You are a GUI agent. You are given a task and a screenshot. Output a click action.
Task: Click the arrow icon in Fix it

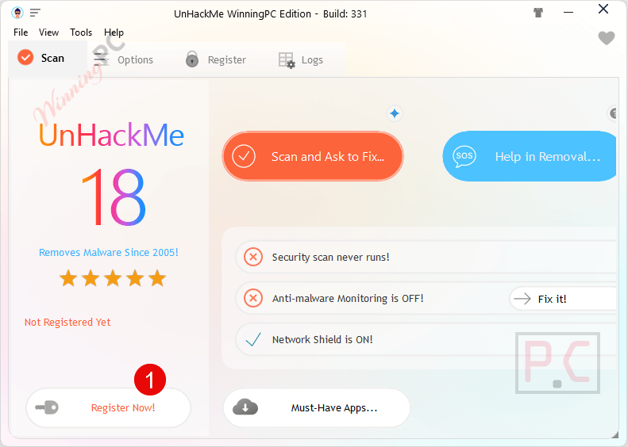pos(522,299)
